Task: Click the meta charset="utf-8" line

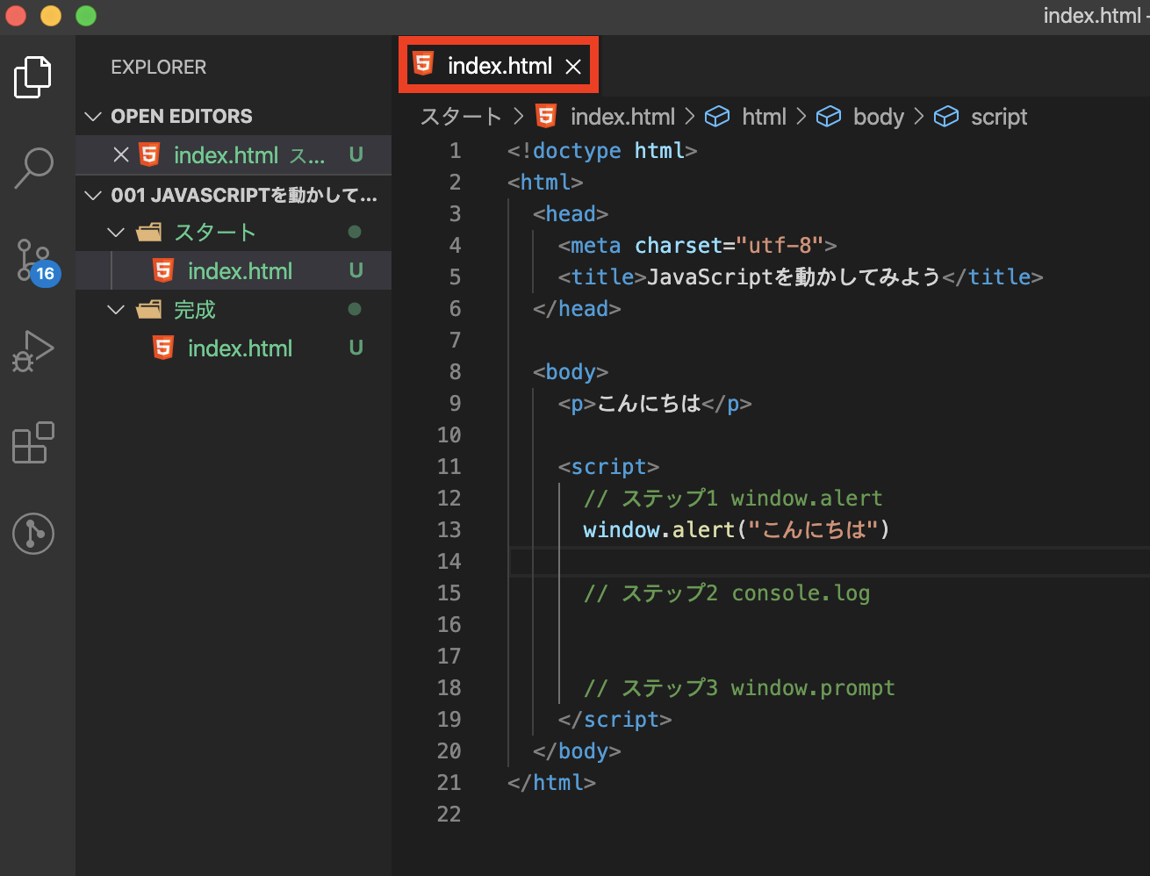Action: tap(697, 246)
